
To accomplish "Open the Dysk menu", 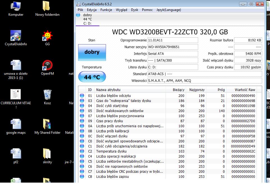I will click(x=134, y=10).
